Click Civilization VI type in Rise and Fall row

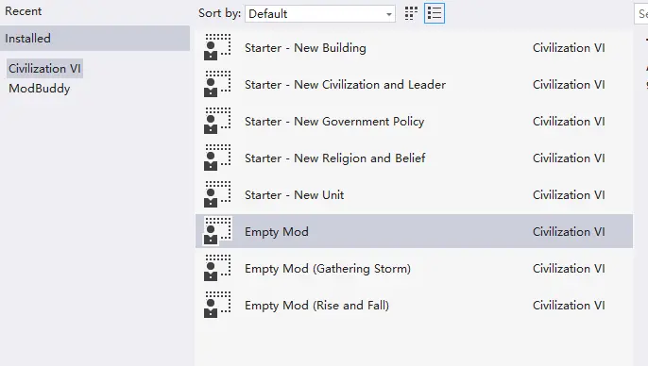pyautogui.click(x=569, y=306)
